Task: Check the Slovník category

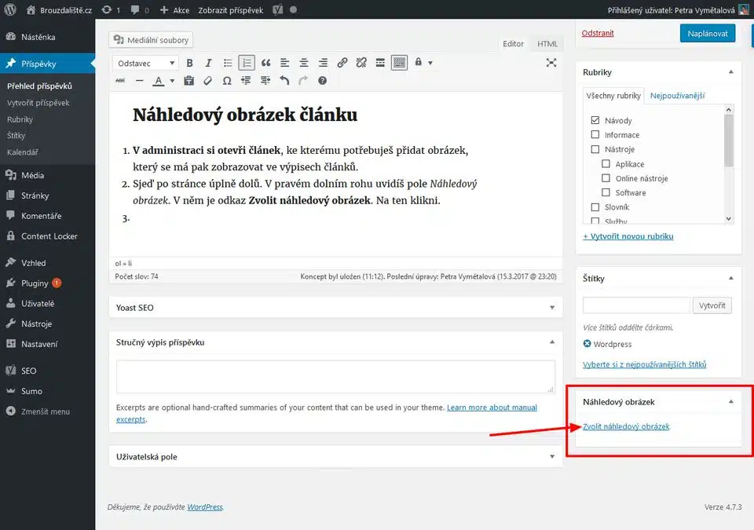Action: click(595, 207)
